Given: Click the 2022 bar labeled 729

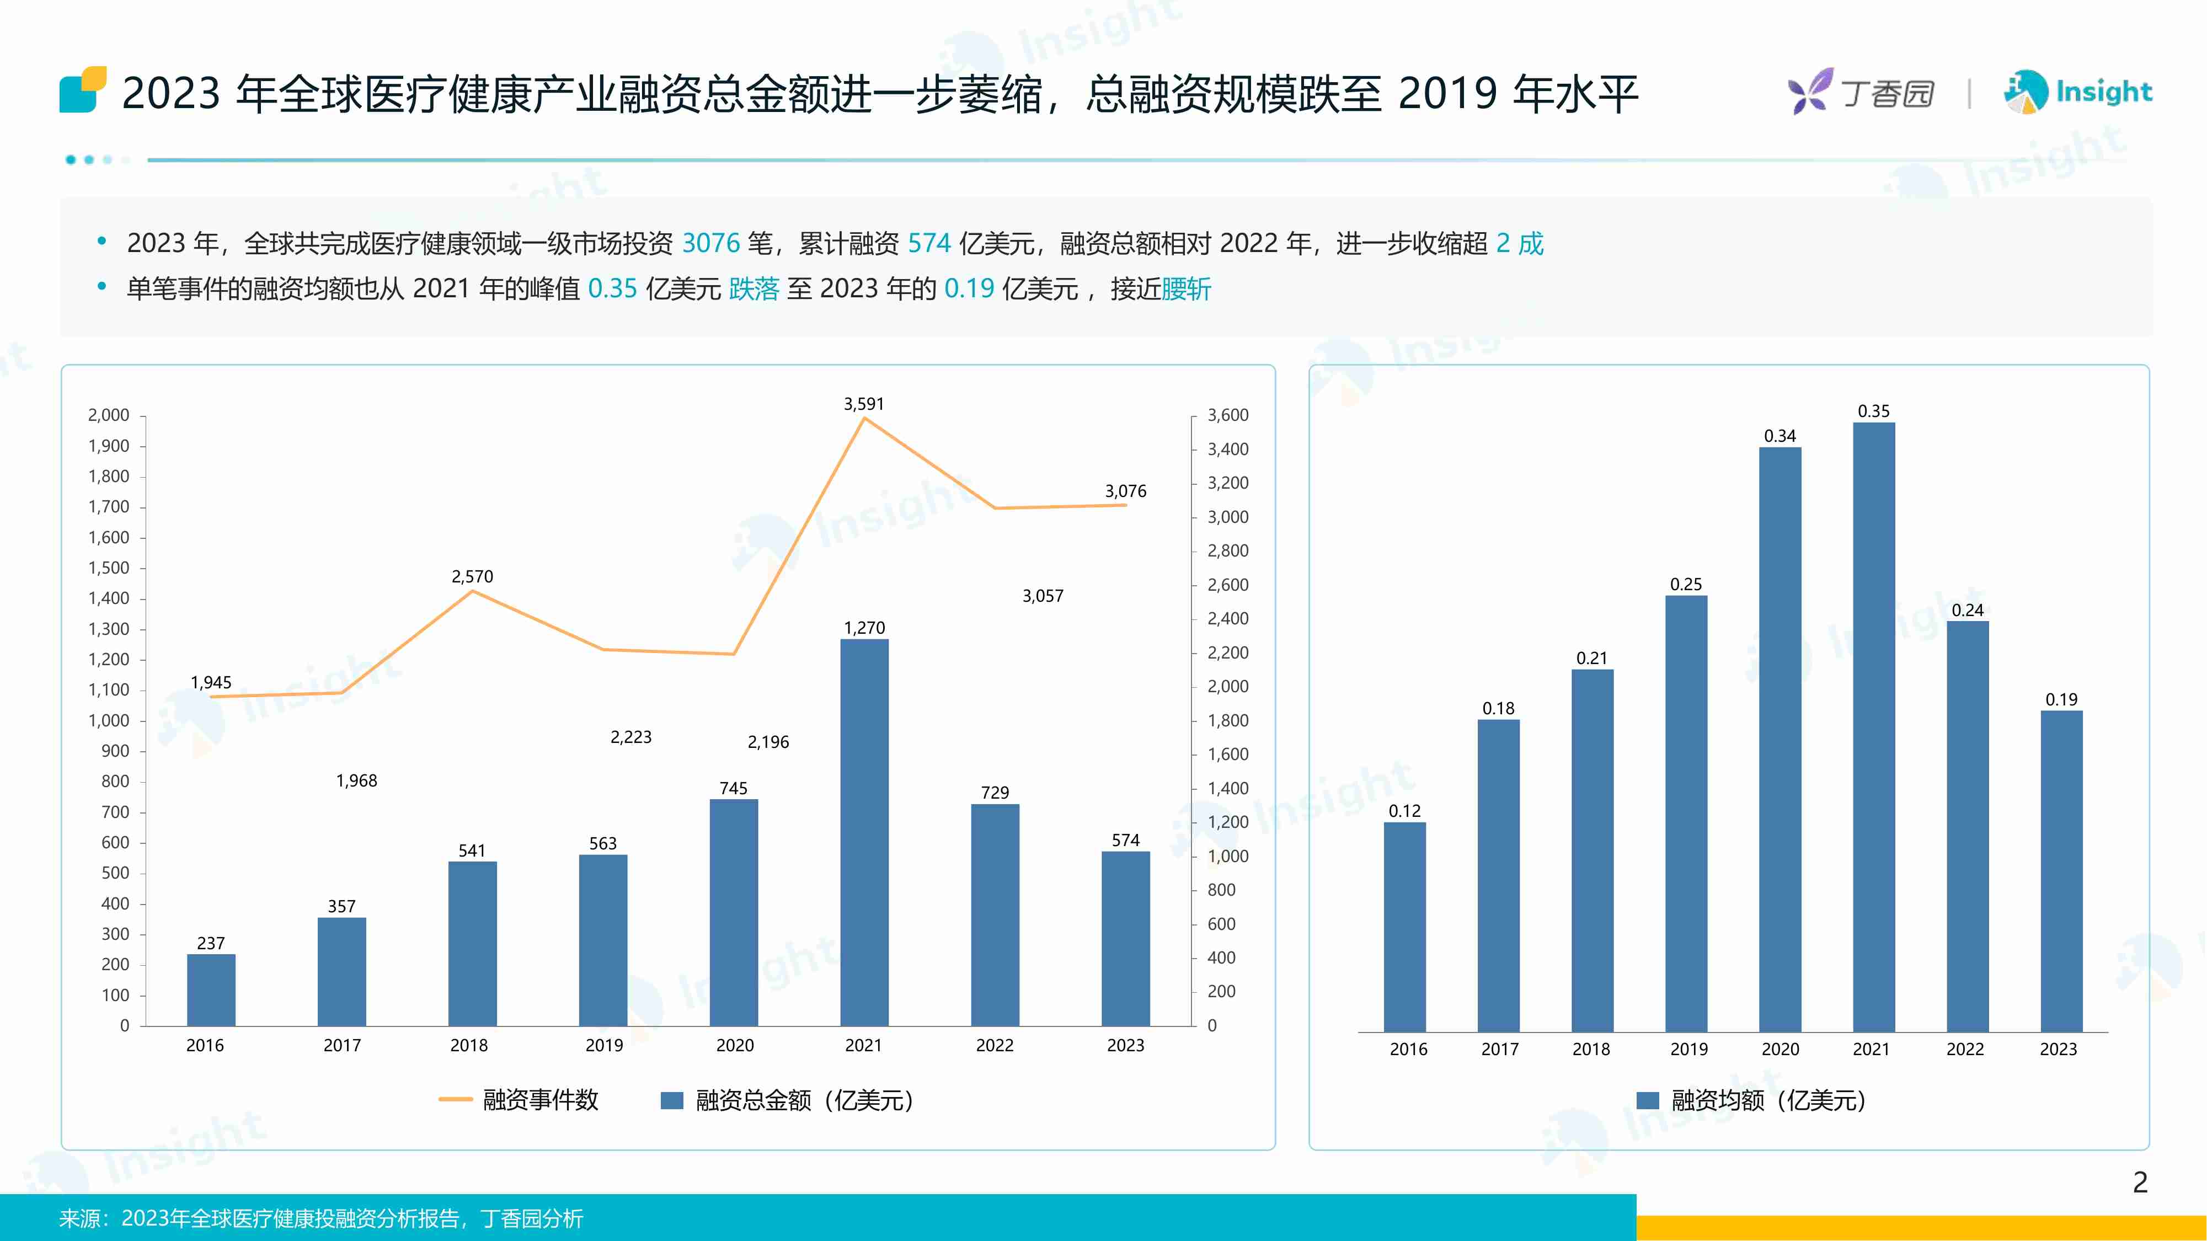Looking at the screenshot, I should pyautogui.click(x=995, y=914).
